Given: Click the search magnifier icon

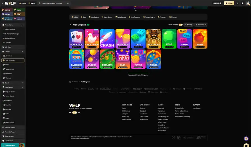Looking at the screenshot, I should coord(40,3).
